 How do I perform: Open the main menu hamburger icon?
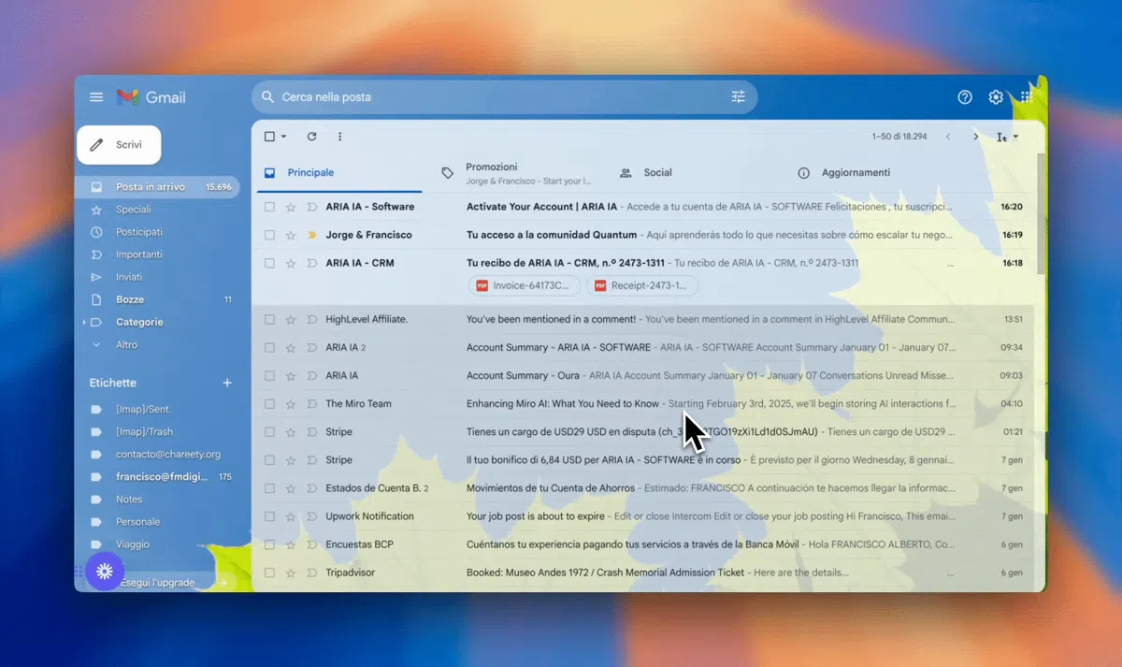point(96,97)
